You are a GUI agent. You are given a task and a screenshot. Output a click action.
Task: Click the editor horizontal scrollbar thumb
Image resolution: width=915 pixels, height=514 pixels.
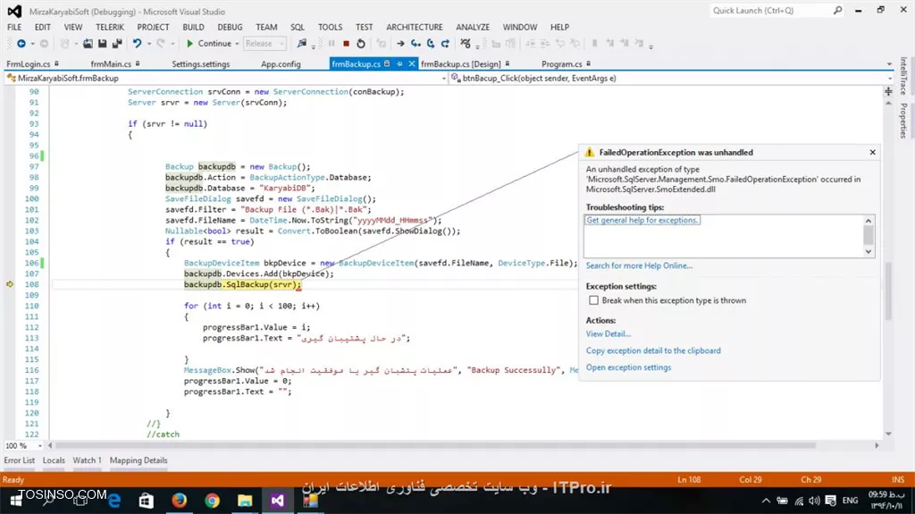tap(435, 446)
